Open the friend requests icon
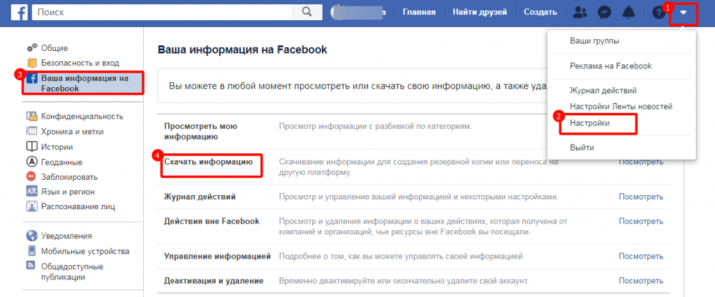 pyautogui.click(x=580, y=13)
